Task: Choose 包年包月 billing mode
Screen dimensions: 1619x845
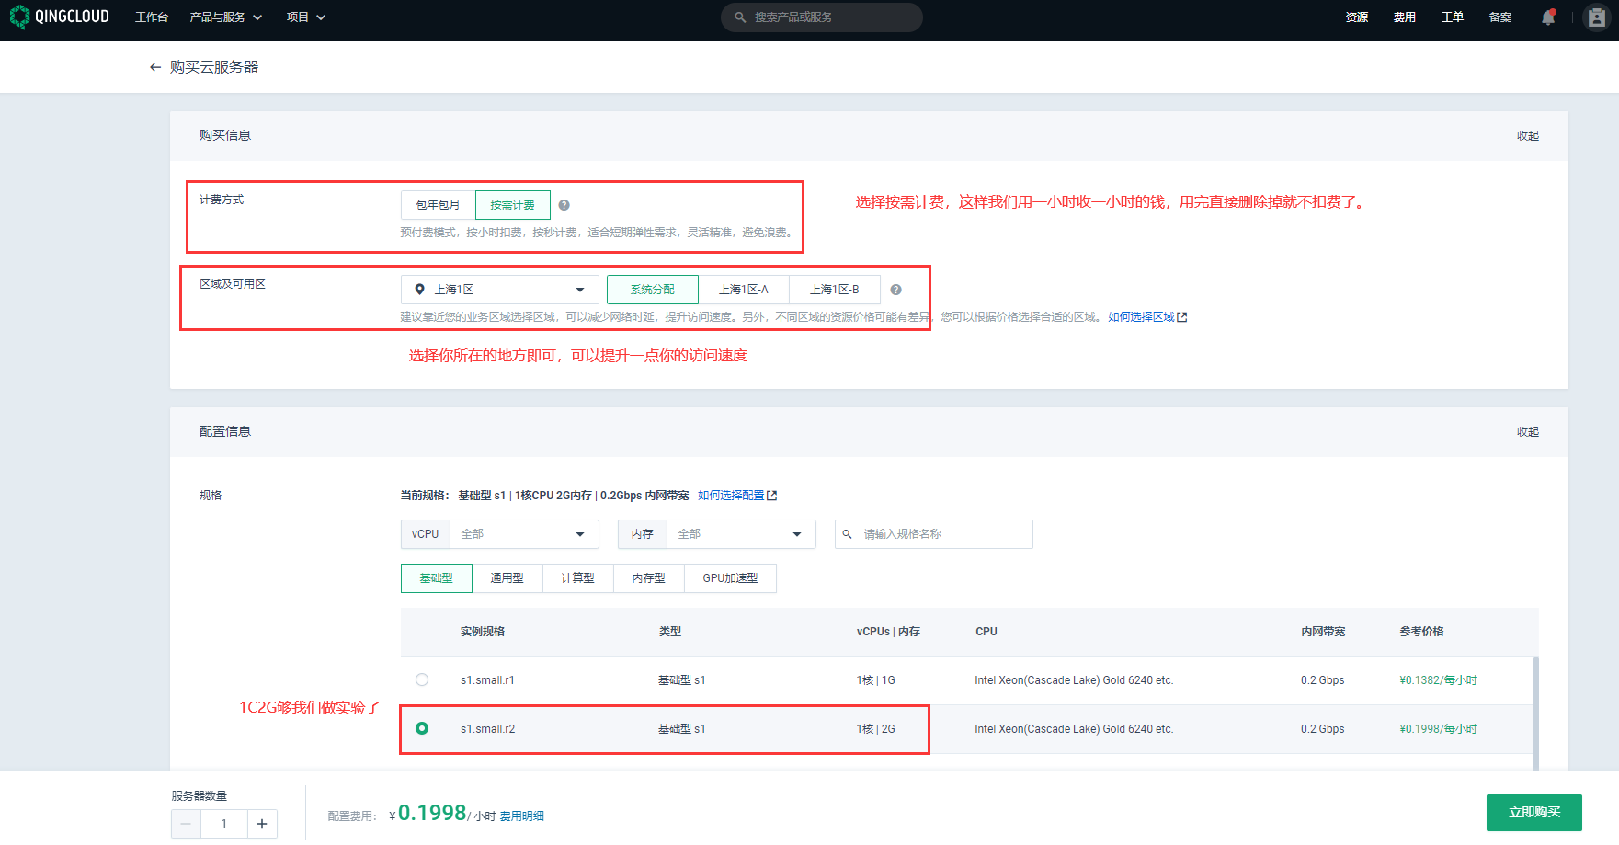Action: pyautogui.click(x=438, y=205)
